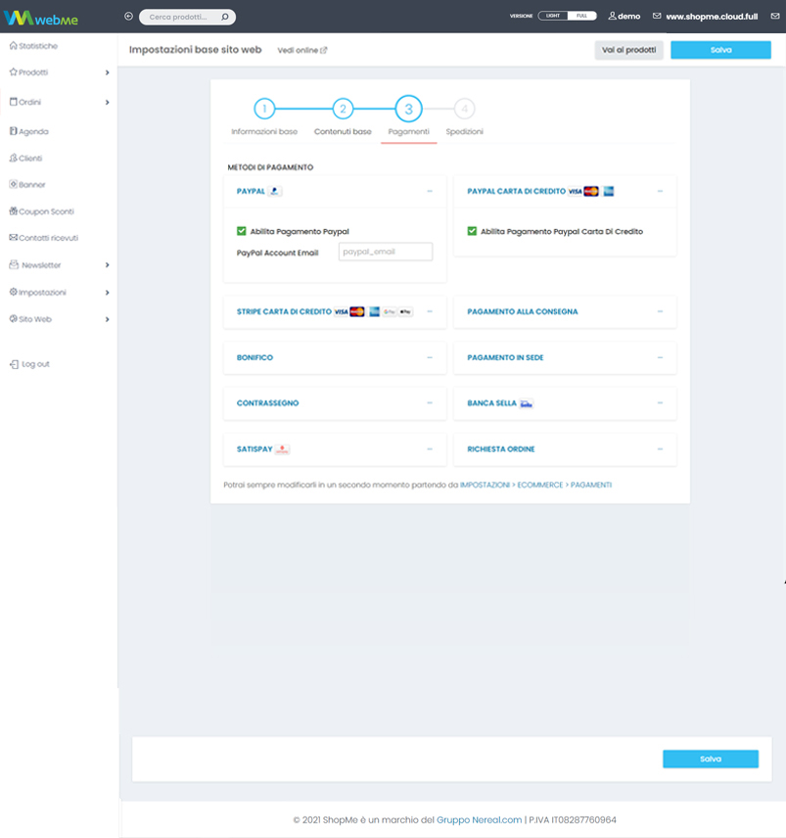This screenshot has height=838, width=786.
Task: Click the Coupon Sconti icon
Action: click(x=13, y=211)
